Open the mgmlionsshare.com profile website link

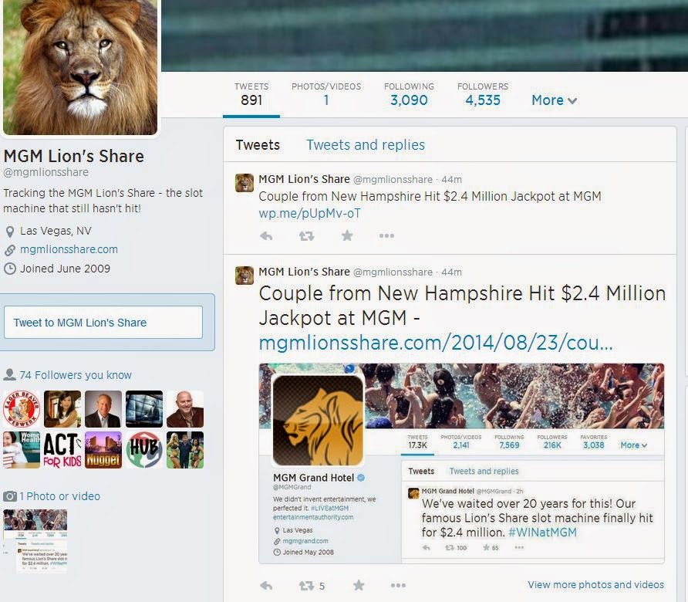pos(69,249)
